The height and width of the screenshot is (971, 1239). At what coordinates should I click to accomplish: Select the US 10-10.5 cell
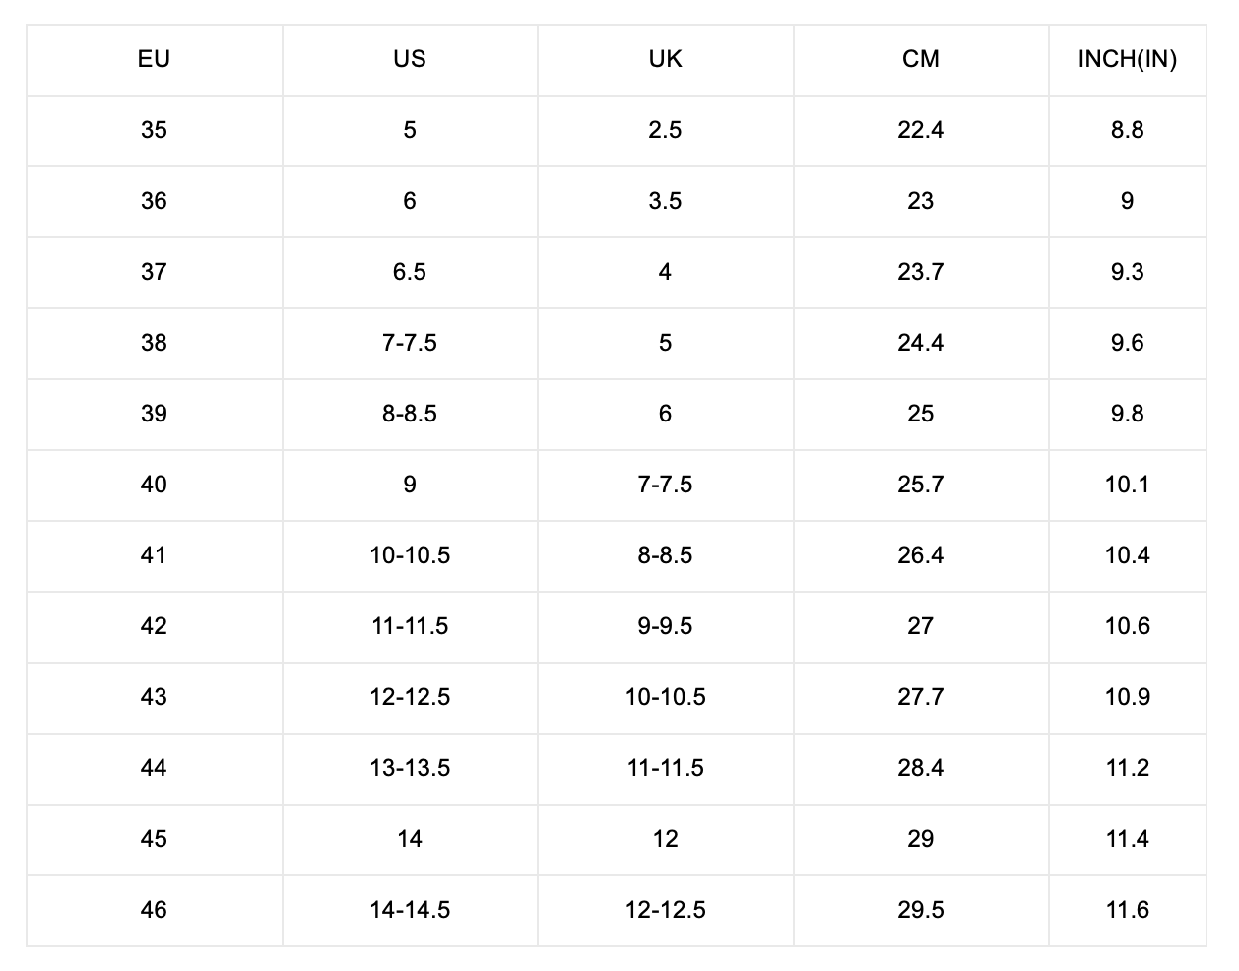pos(410,555)
